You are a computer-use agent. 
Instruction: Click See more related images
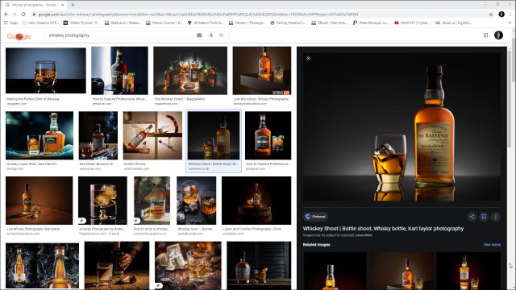point(492,245)
